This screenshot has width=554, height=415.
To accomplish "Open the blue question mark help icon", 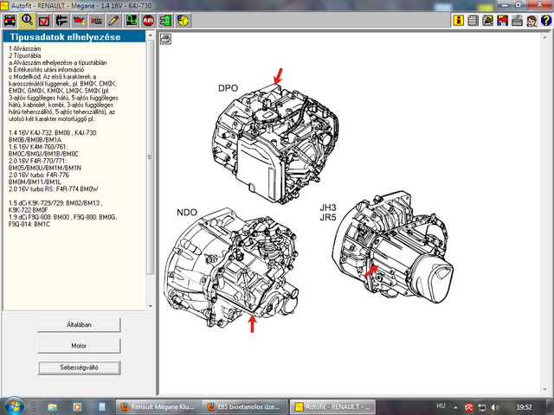I will 546,21.
